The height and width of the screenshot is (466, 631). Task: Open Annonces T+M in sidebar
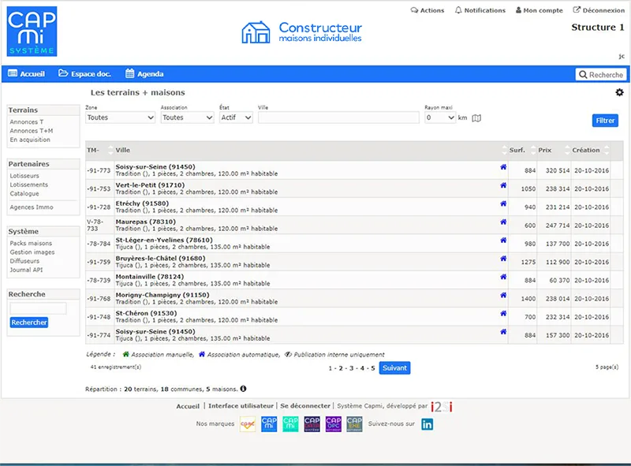[32, 131]
